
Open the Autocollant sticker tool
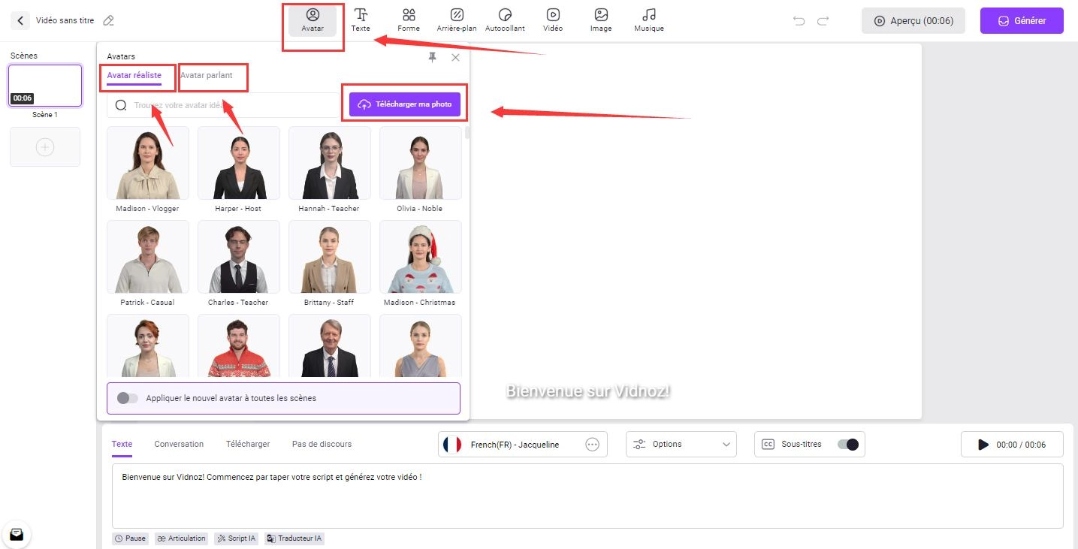coord(505,20)
